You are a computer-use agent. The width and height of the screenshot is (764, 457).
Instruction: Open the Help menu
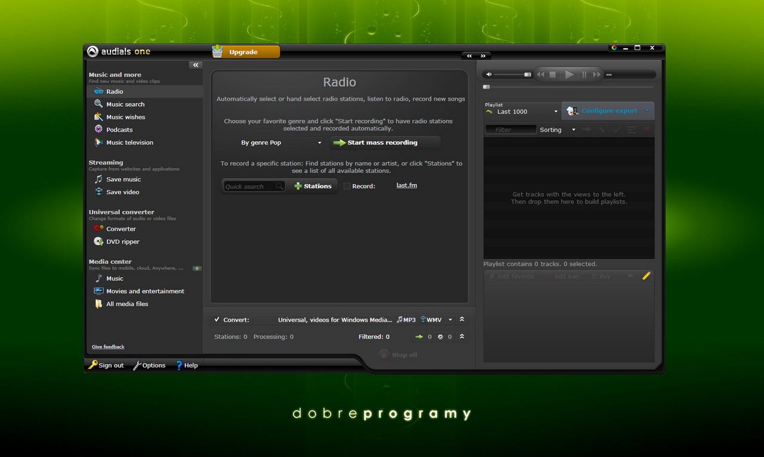coord(186,365)
